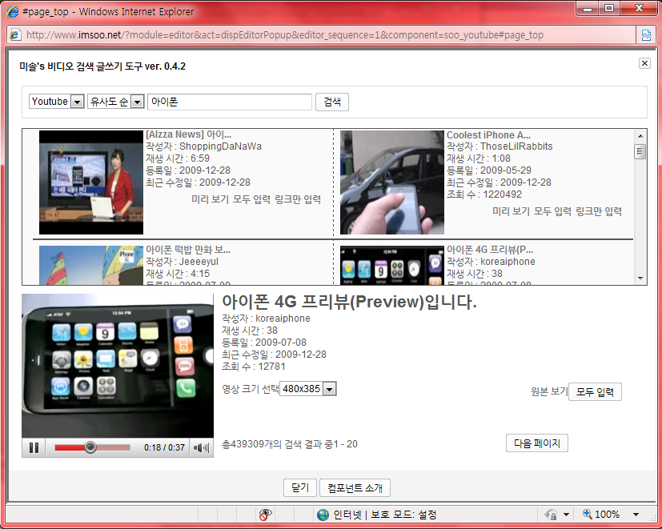This screenshot has width=662, height=529.
Task: Click the 총439309개의 검색 결과 text
Action: (290, 444)
